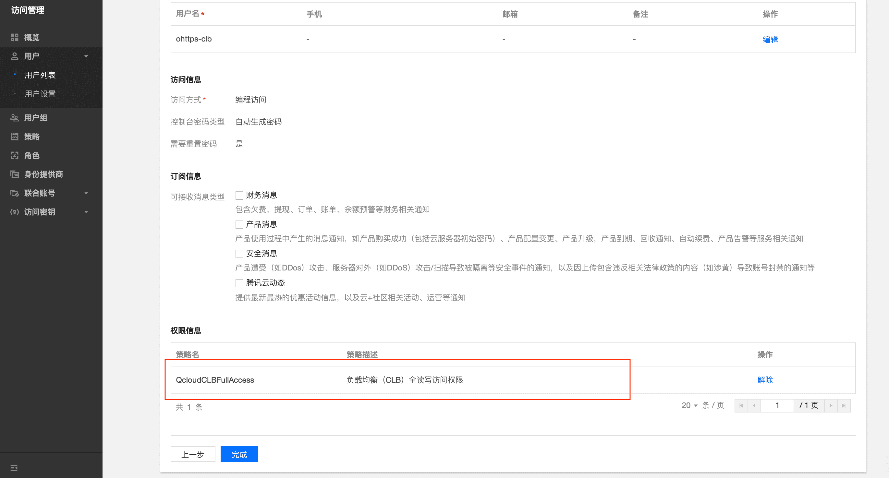Screen dimensions: 889x478
Task: Click the 策略描述 column header
Action: coord(362,354)
